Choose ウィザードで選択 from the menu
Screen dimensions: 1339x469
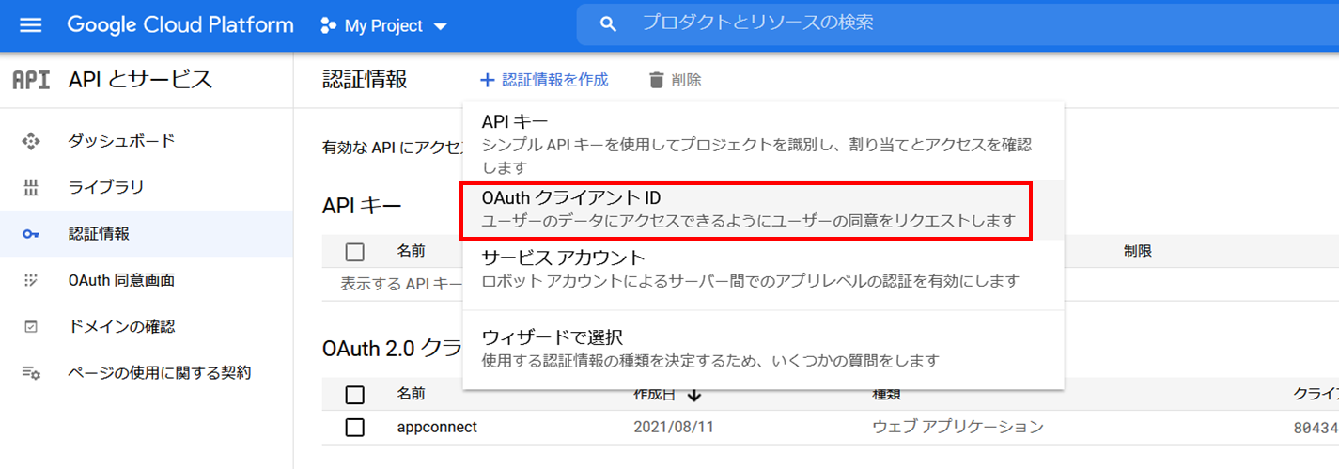[x=763, y=348]
